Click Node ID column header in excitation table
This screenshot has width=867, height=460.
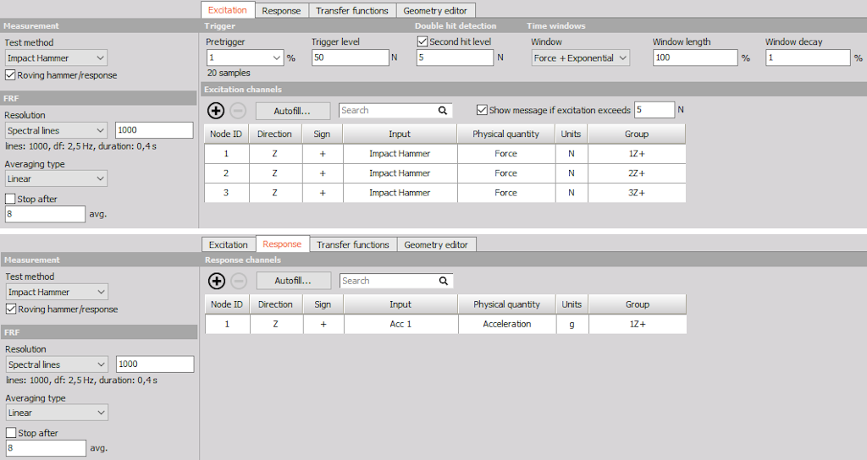(226, 134)
